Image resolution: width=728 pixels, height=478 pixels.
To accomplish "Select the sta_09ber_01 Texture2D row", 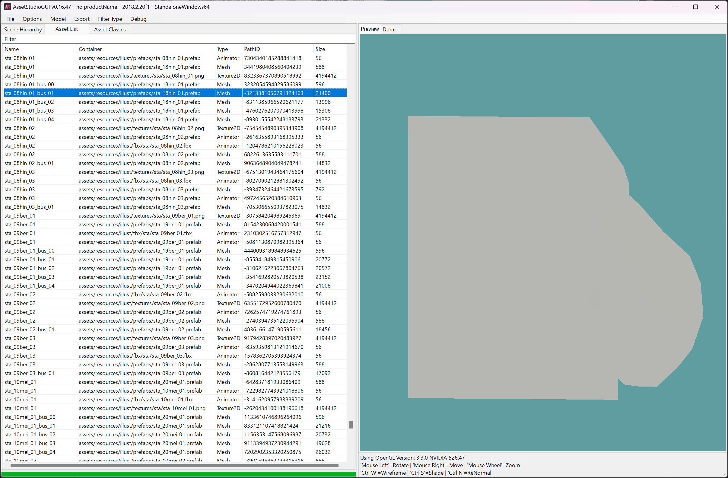I will tap(20, 216).
